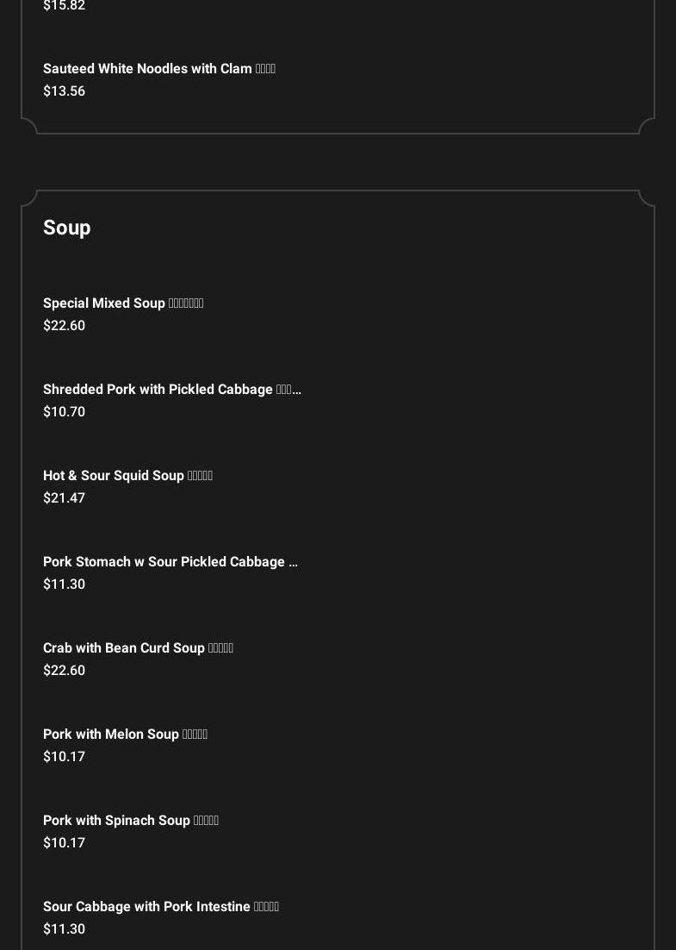Click the $10.17 price under Melon Soup
The height and width of the screenshot is (950, 676).
64,757
